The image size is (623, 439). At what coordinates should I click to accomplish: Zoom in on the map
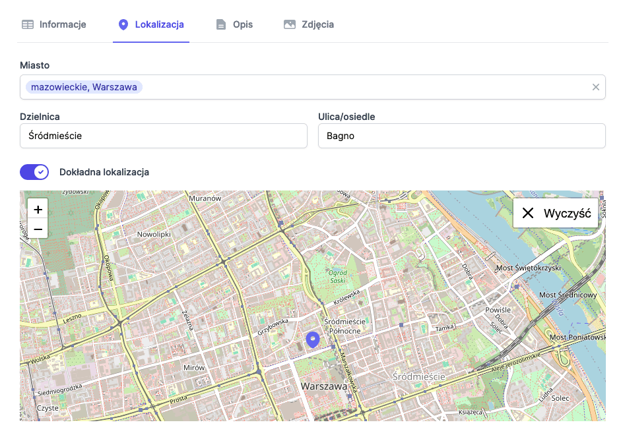38,209
